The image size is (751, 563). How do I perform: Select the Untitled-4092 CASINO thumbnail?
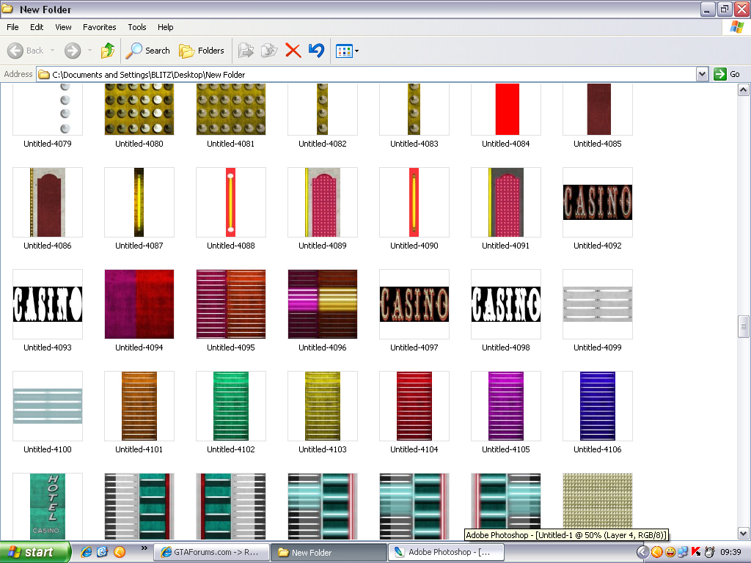(598, 202)
